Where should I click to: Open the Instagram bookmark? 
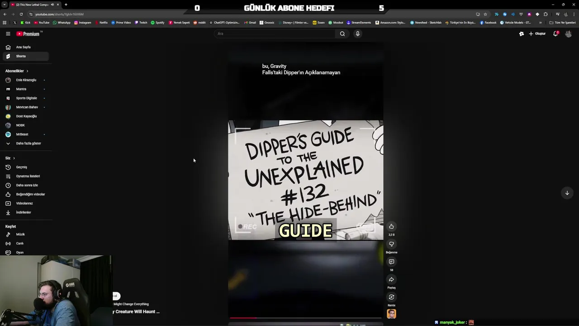[82, 23]
